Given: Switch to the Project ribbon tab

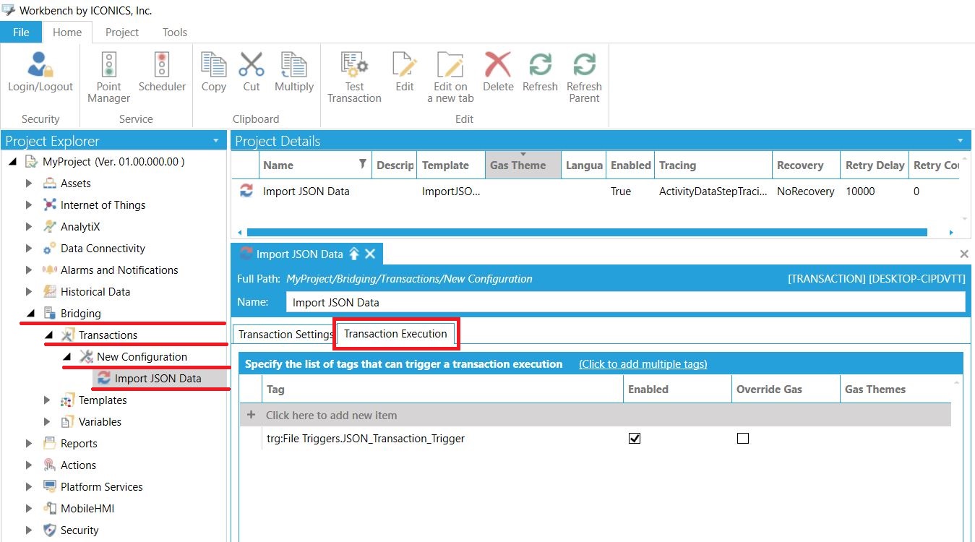Looking at the screenshot, I should click(x=122, y=32).
